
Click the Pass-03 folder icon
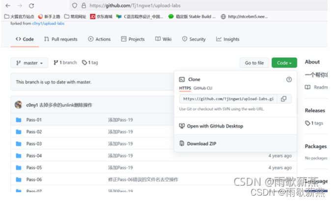point(19,144)
